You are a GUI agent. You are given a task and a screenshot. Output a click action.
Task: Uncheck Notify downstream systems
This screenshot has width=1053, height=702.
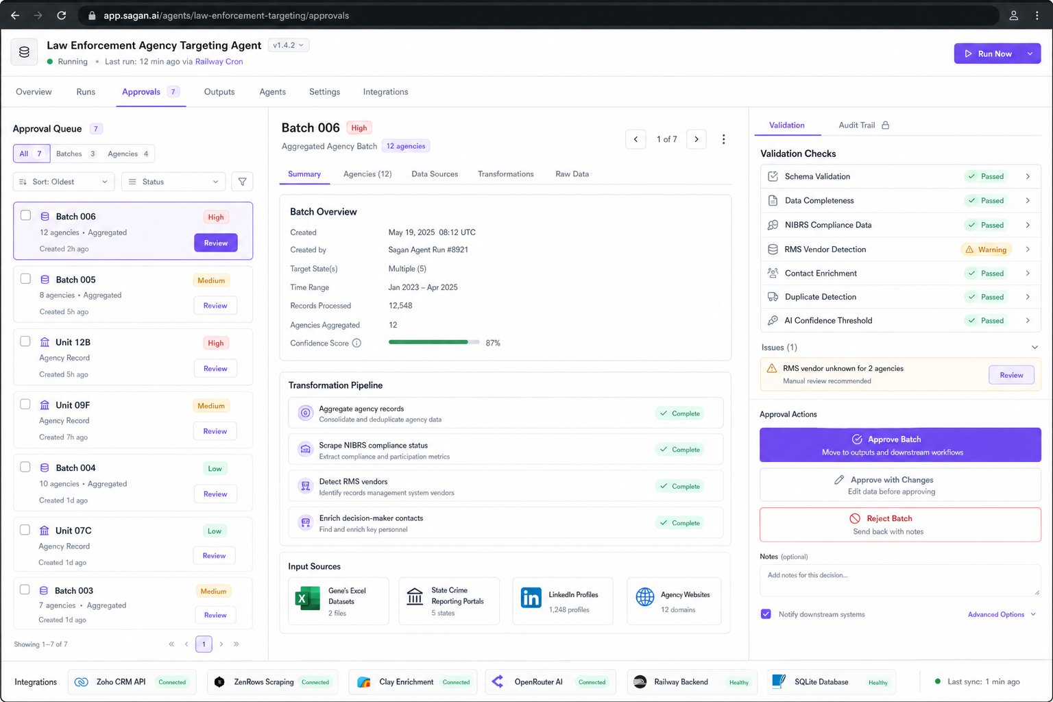coord(766,614)
